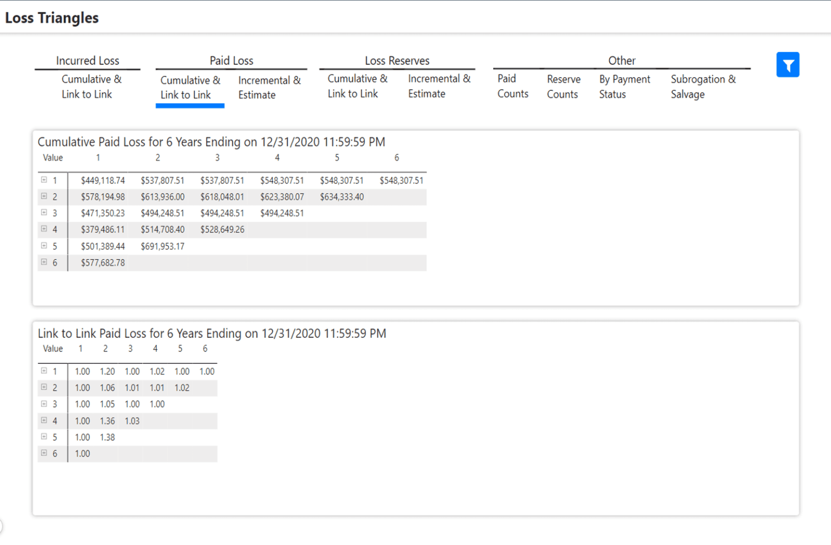
Task: Expand row 2 in Cumulative Paid Loss table
Action: click(44, 196)
